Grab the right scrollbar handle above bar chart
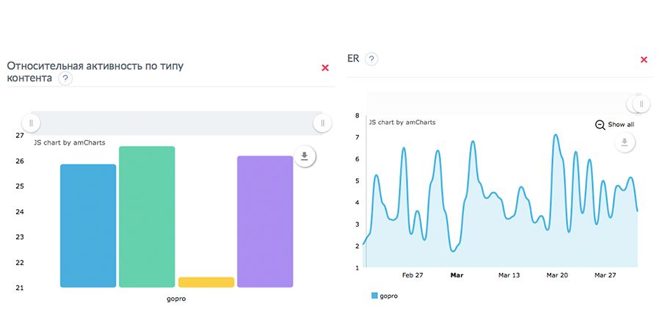This screenshot has width=668, height=317. click(x=322, y=123)
